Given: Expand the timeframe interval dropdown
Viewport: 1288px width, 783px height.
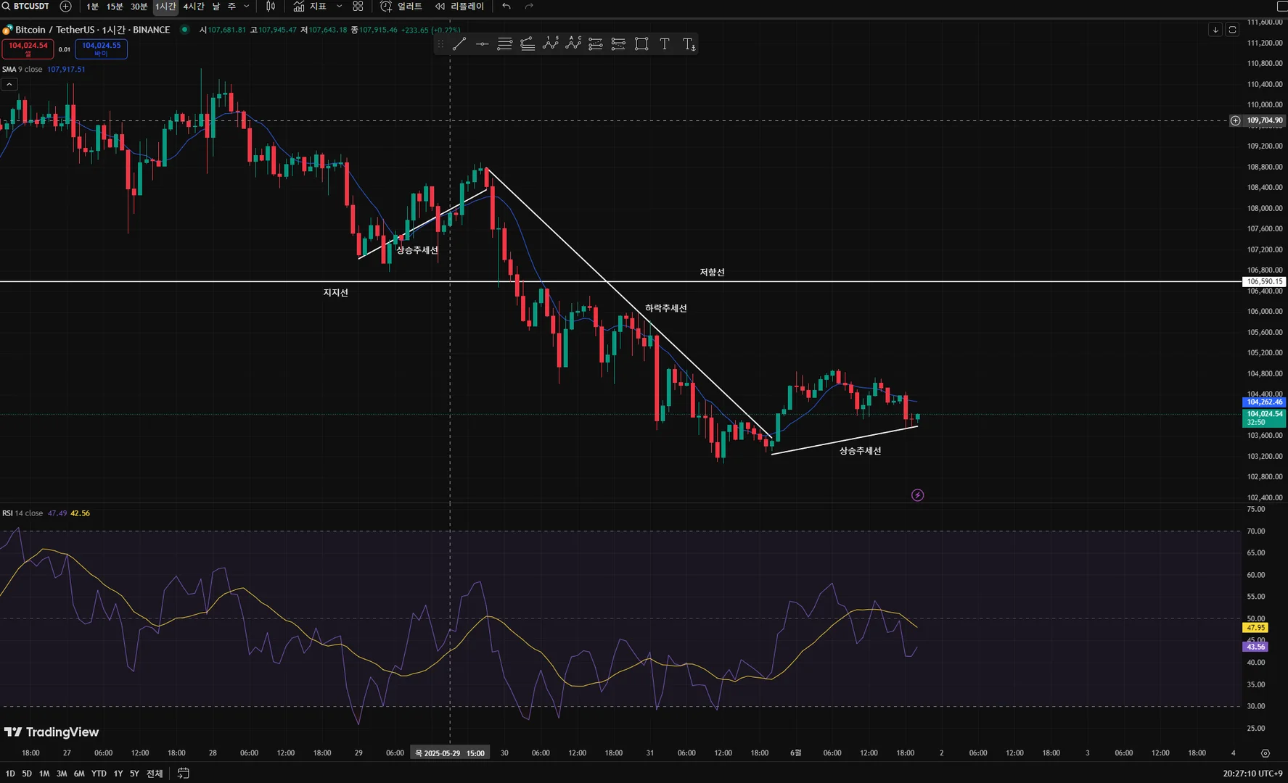Looking at the screenshot, I should [x=247, y=7].
